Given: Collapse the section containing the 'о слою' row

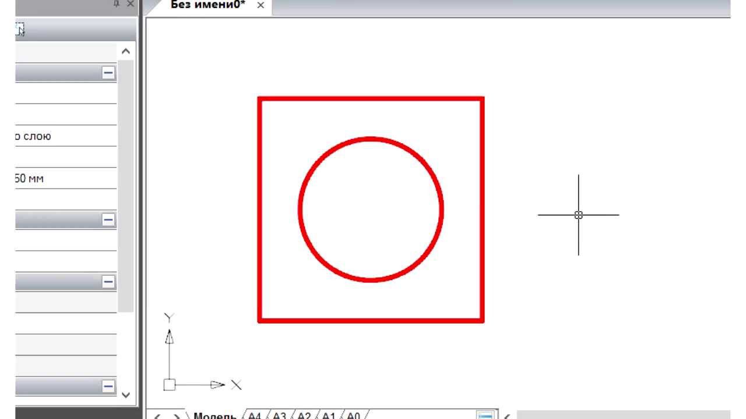Looking at the screenshot, I should coord(108,73).
